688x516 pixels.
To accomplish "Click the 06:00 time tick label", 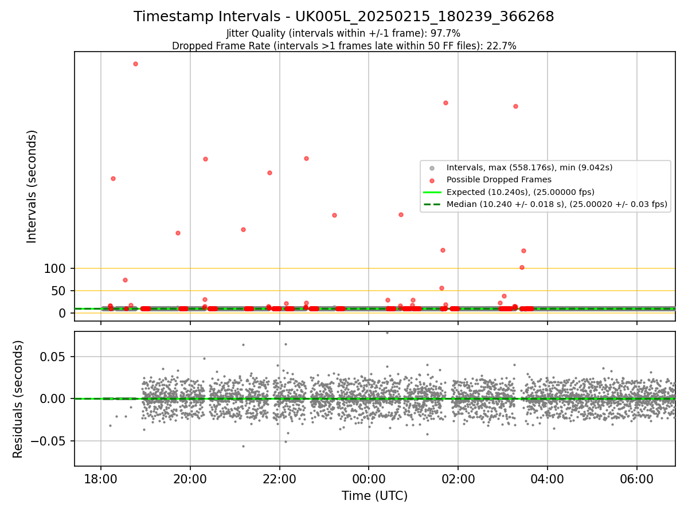I will coord(637,479).
